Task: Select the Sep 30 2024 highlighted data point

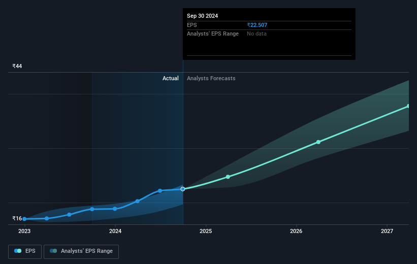Action: coord(183,189)
